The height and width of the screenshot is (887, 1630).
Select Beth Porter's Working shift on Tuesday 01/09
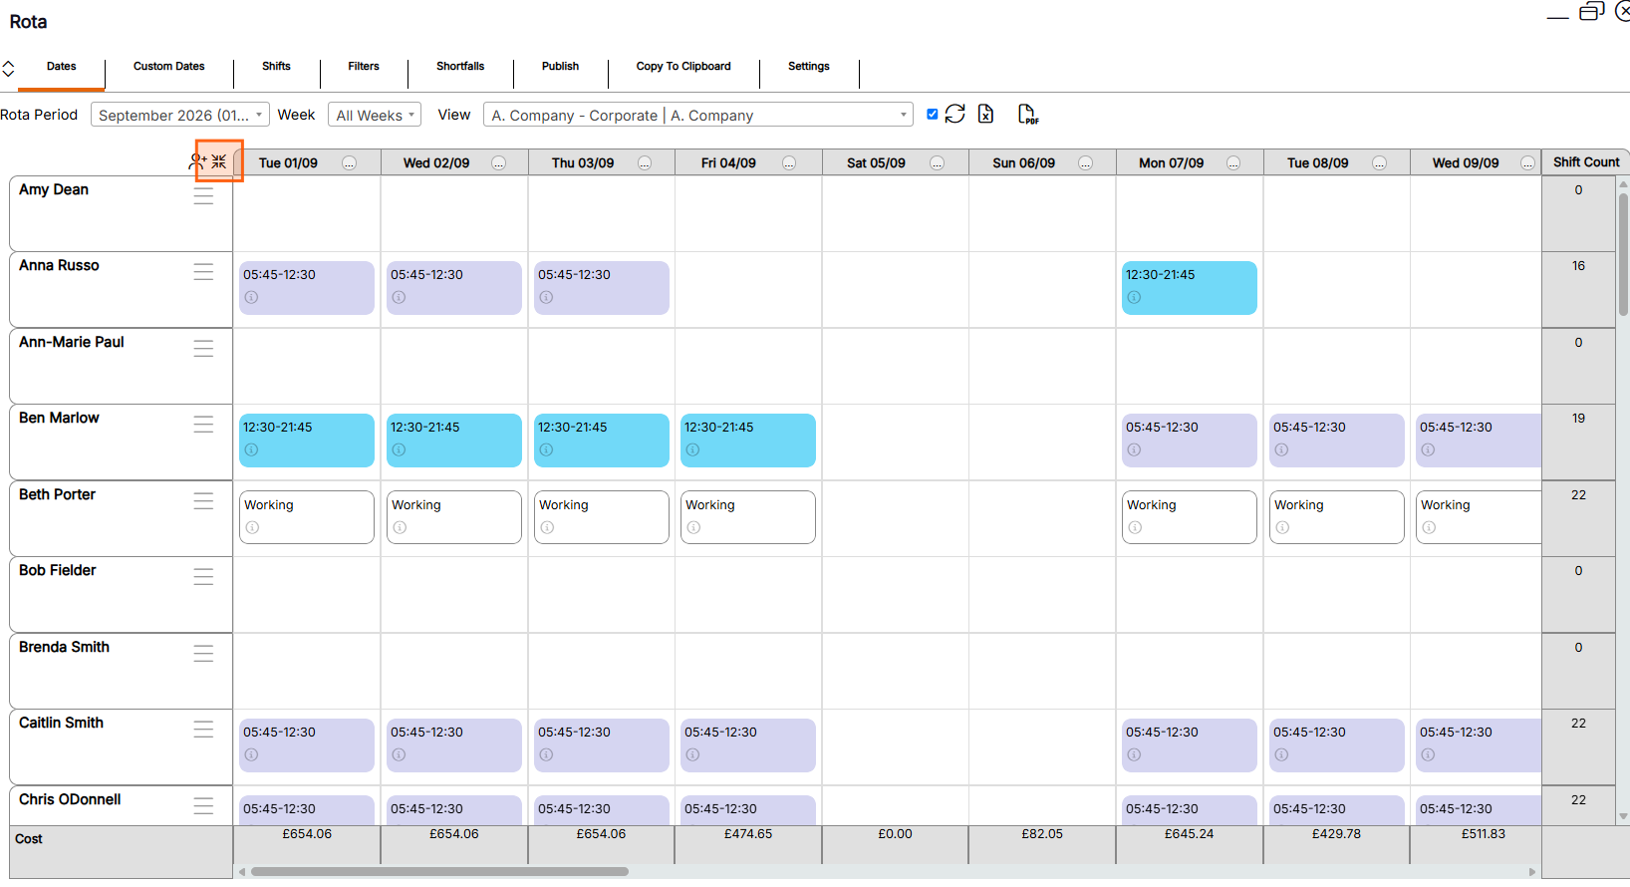click(307, 516)
